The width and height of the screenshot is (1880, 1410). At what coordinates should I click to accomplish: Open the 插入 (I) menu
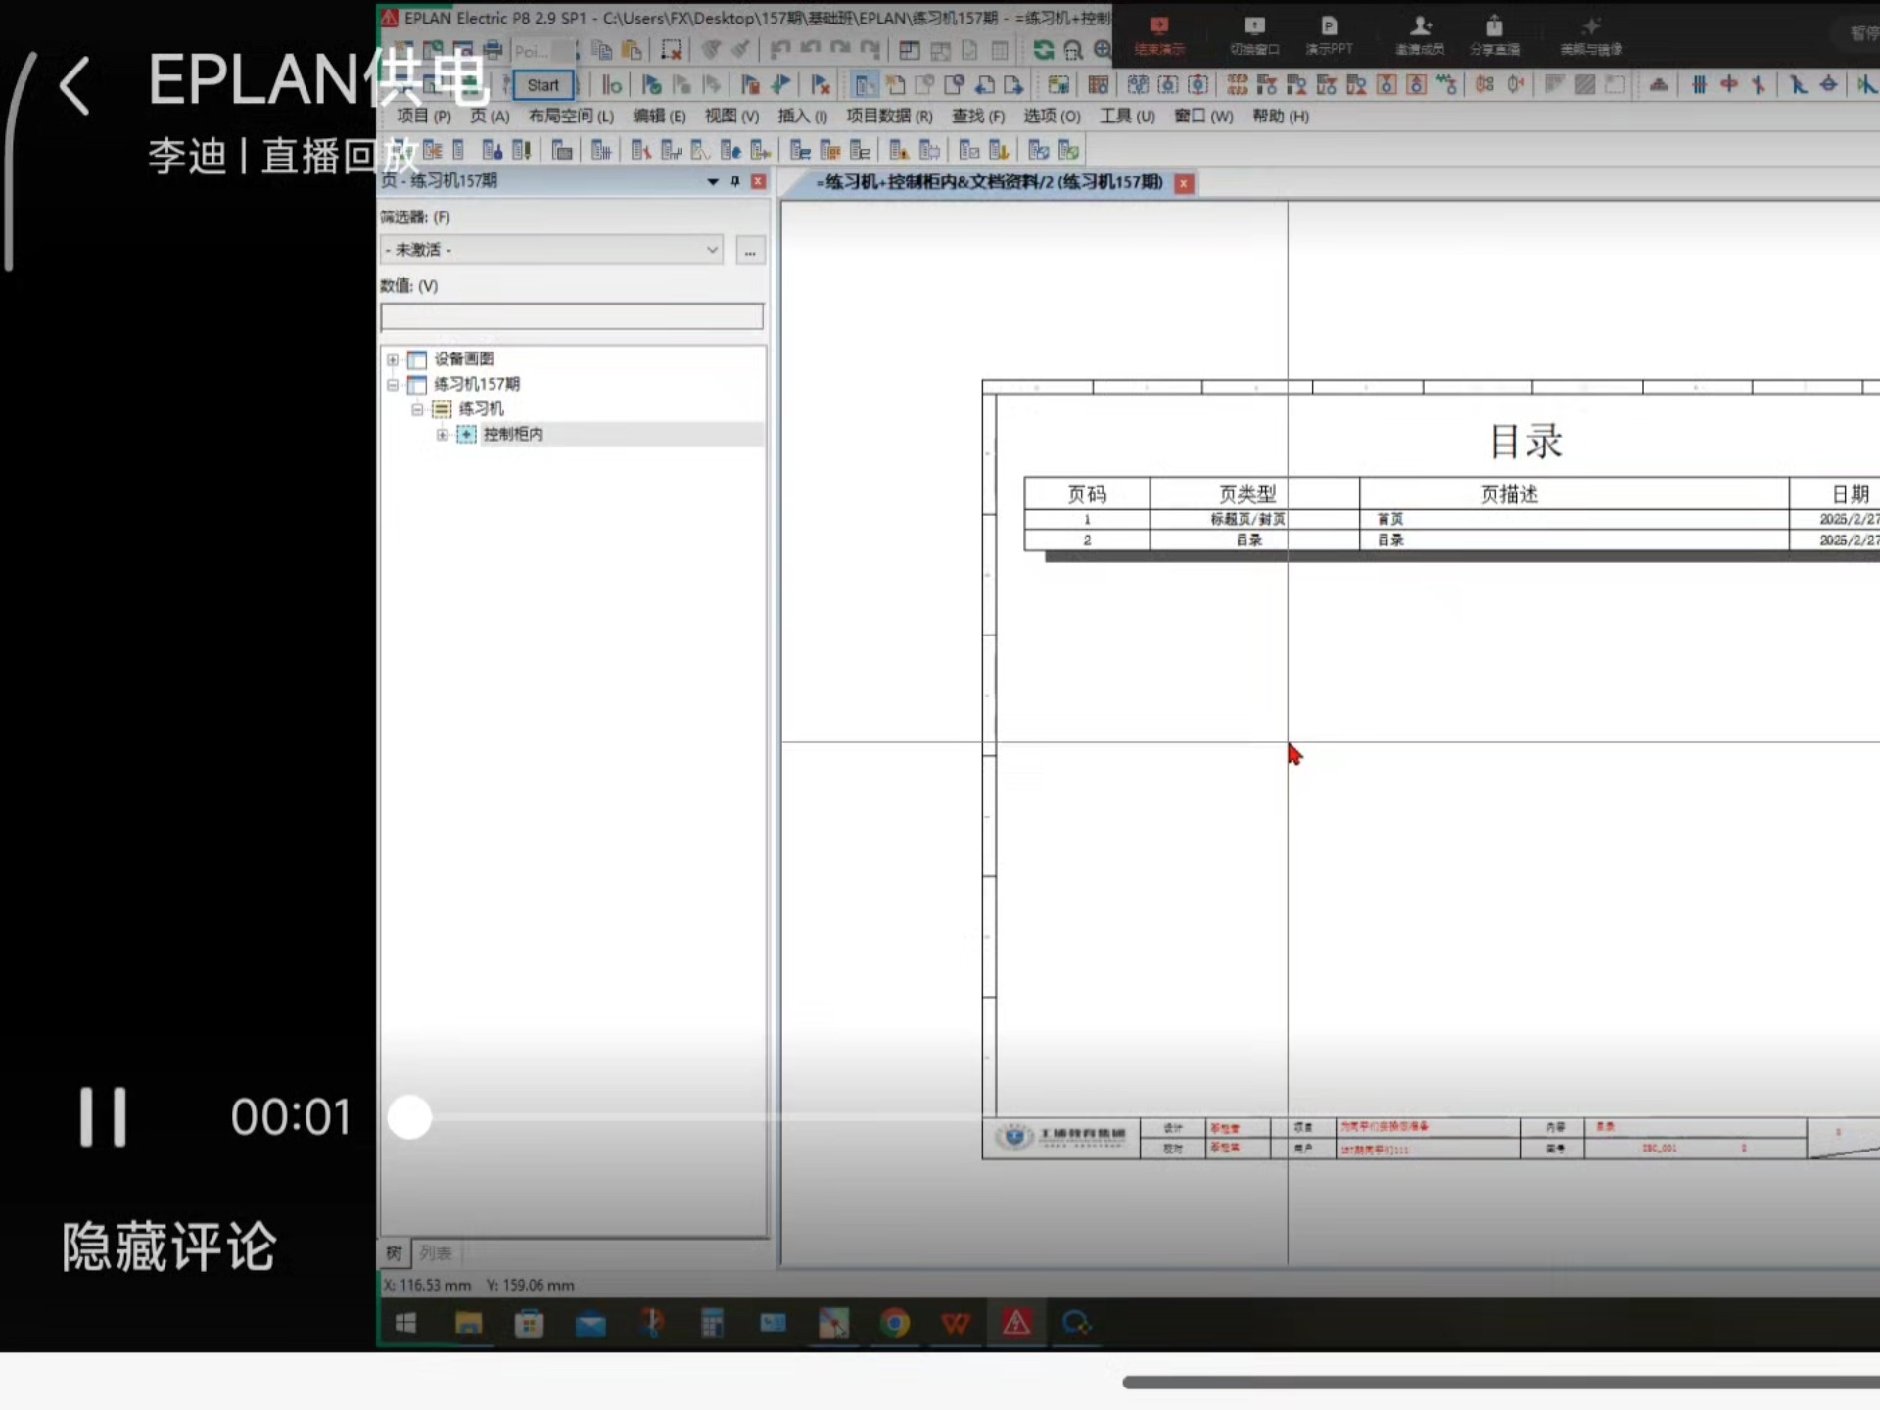tap(802, 116)
